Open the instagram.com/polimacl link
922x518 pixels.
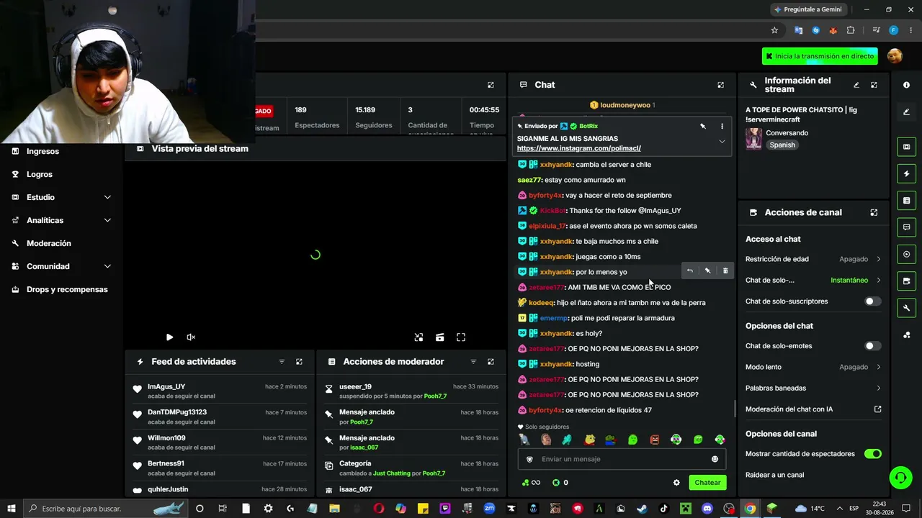click(x=578, y=148)
